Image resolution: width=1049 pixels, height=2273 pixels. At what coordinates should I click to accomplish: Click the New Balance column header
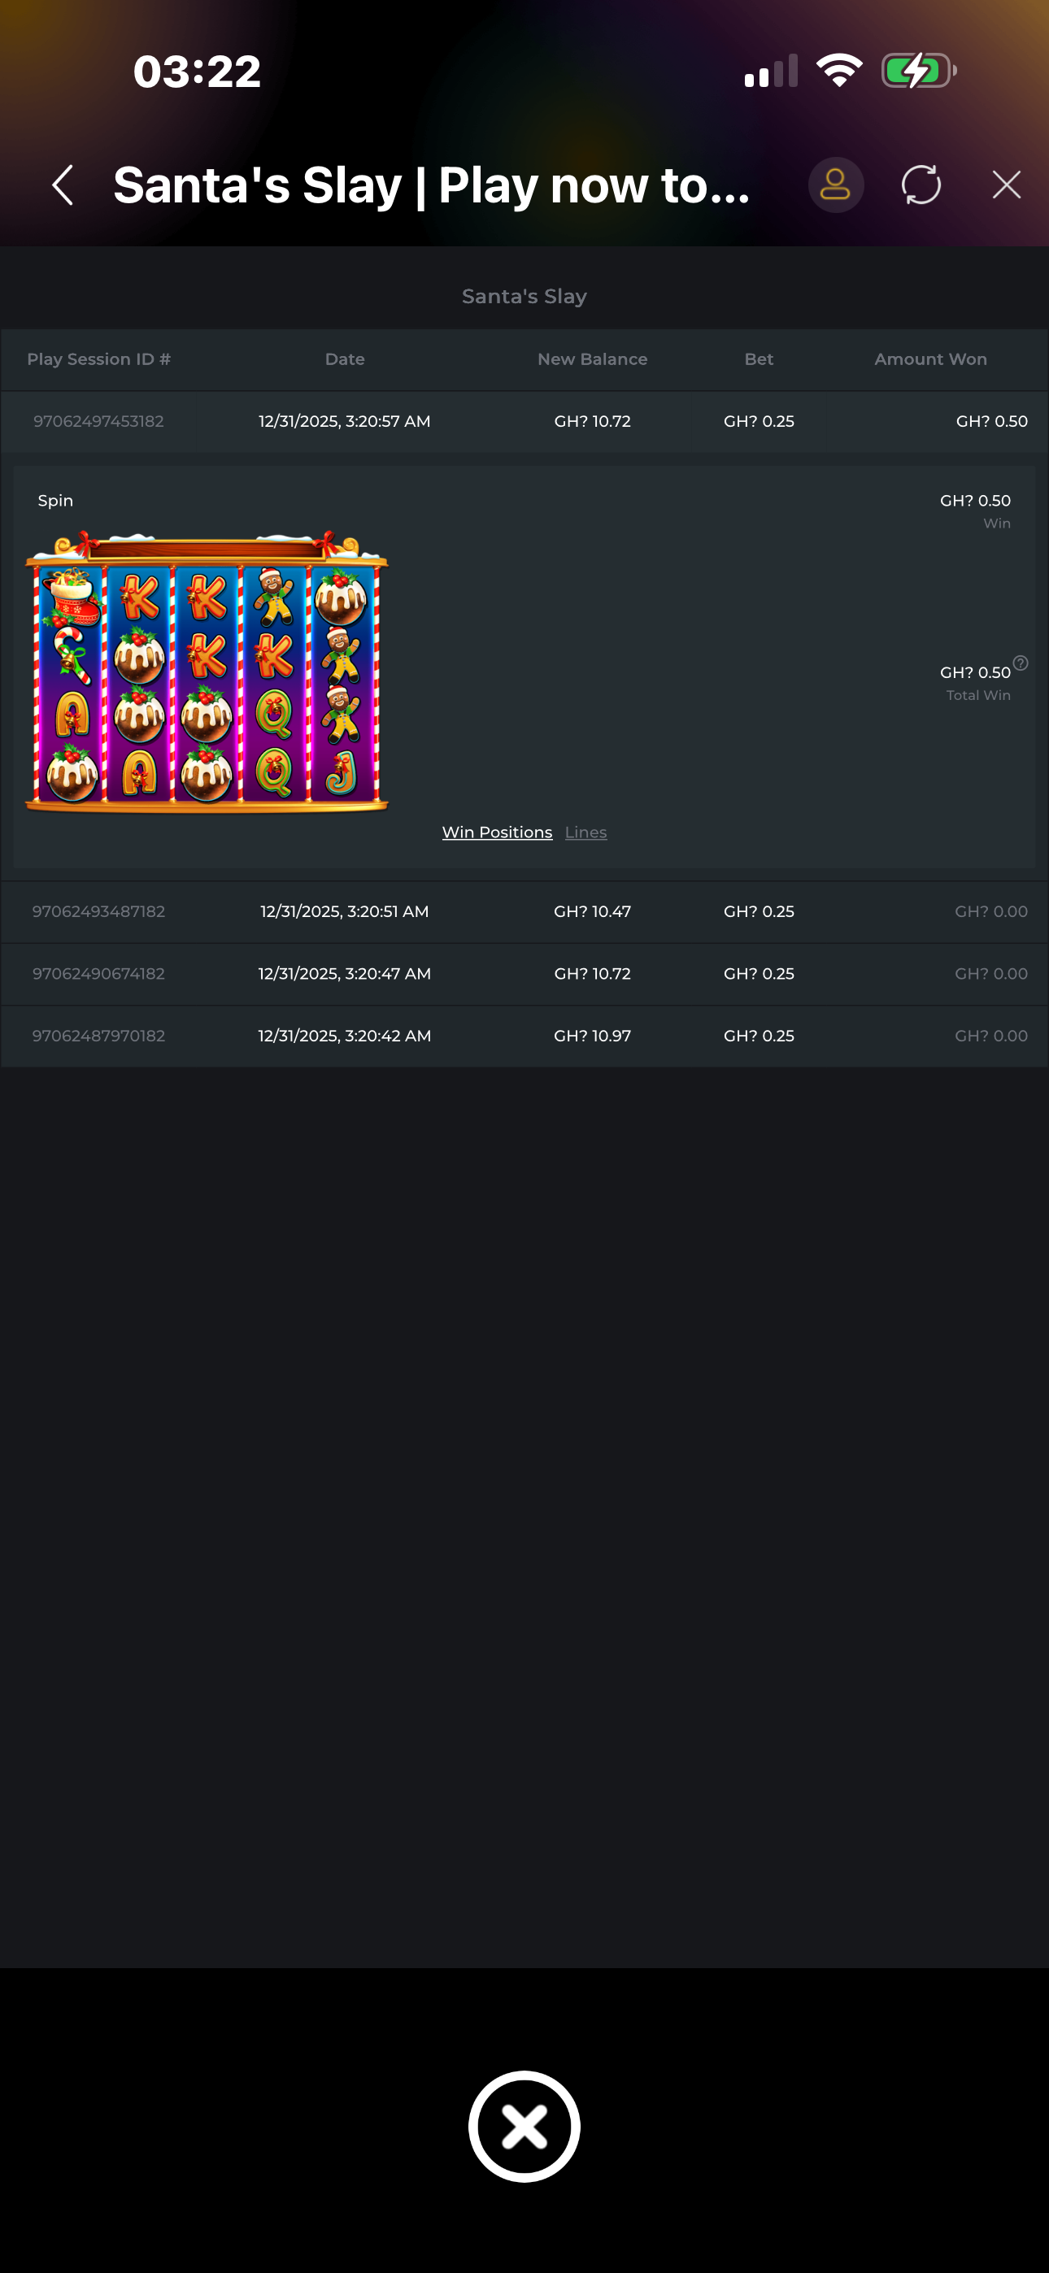point(592,359)
